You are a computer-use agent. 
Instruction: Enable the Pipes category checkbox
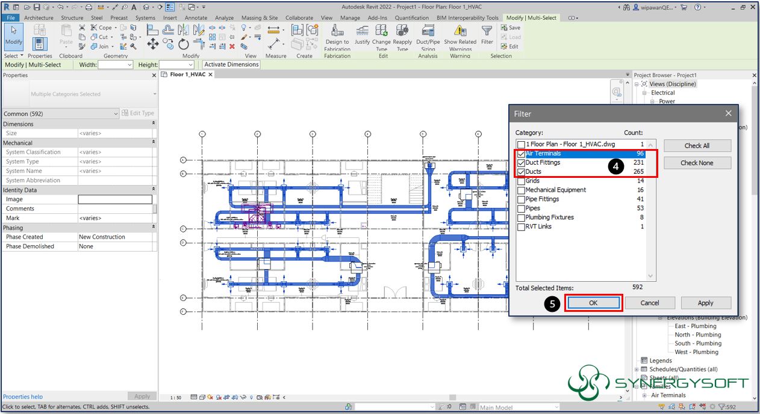click(x=522, y=209)
